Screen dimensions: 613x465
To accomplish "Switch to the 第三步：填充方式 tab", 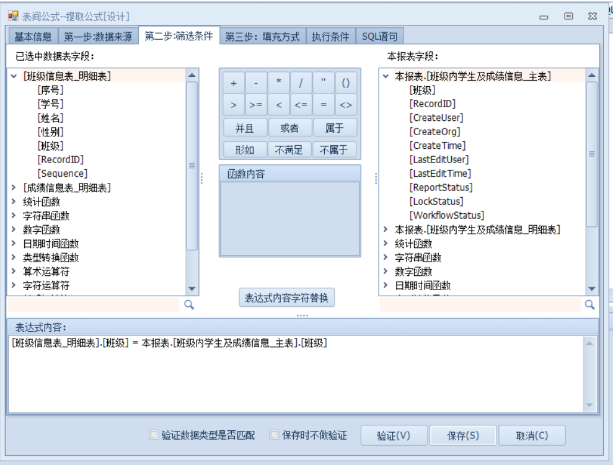I will [x=263, y=36].
